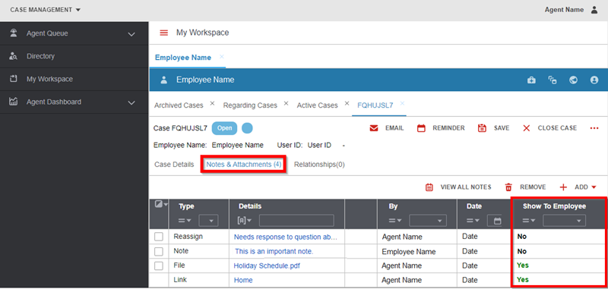
Task: Check the Reassign row checkbox
Action: click(159, 237)
